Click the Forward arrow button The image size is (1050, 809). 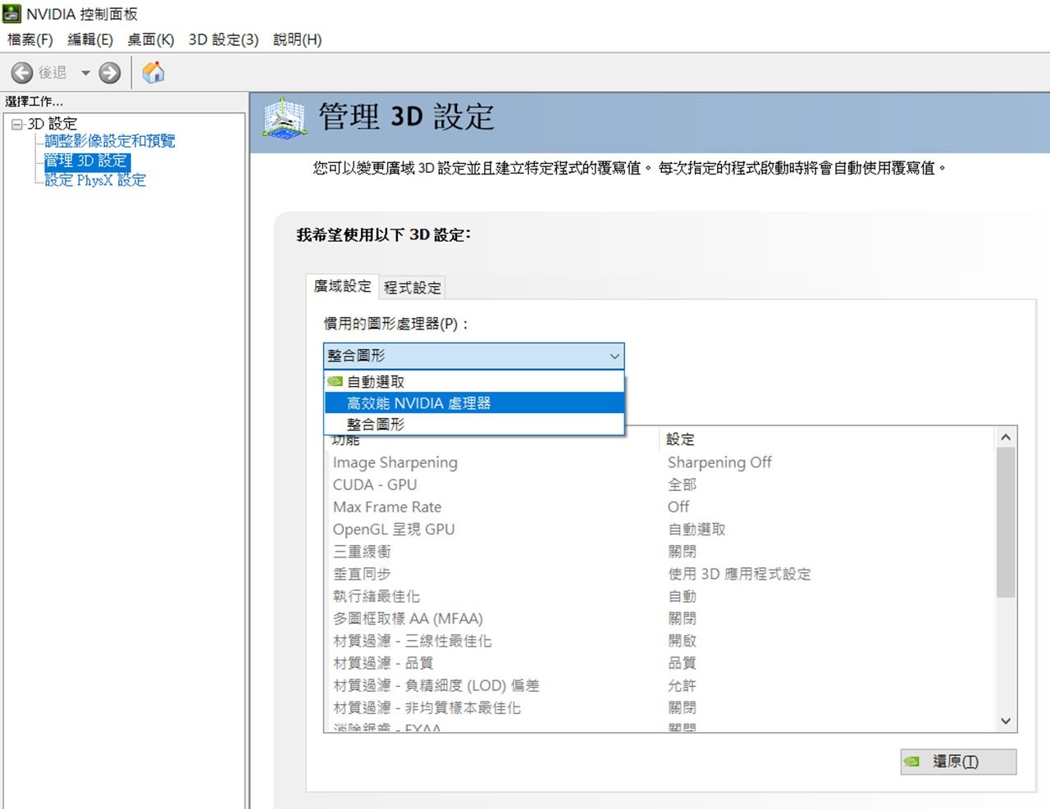tap(110, 73)
